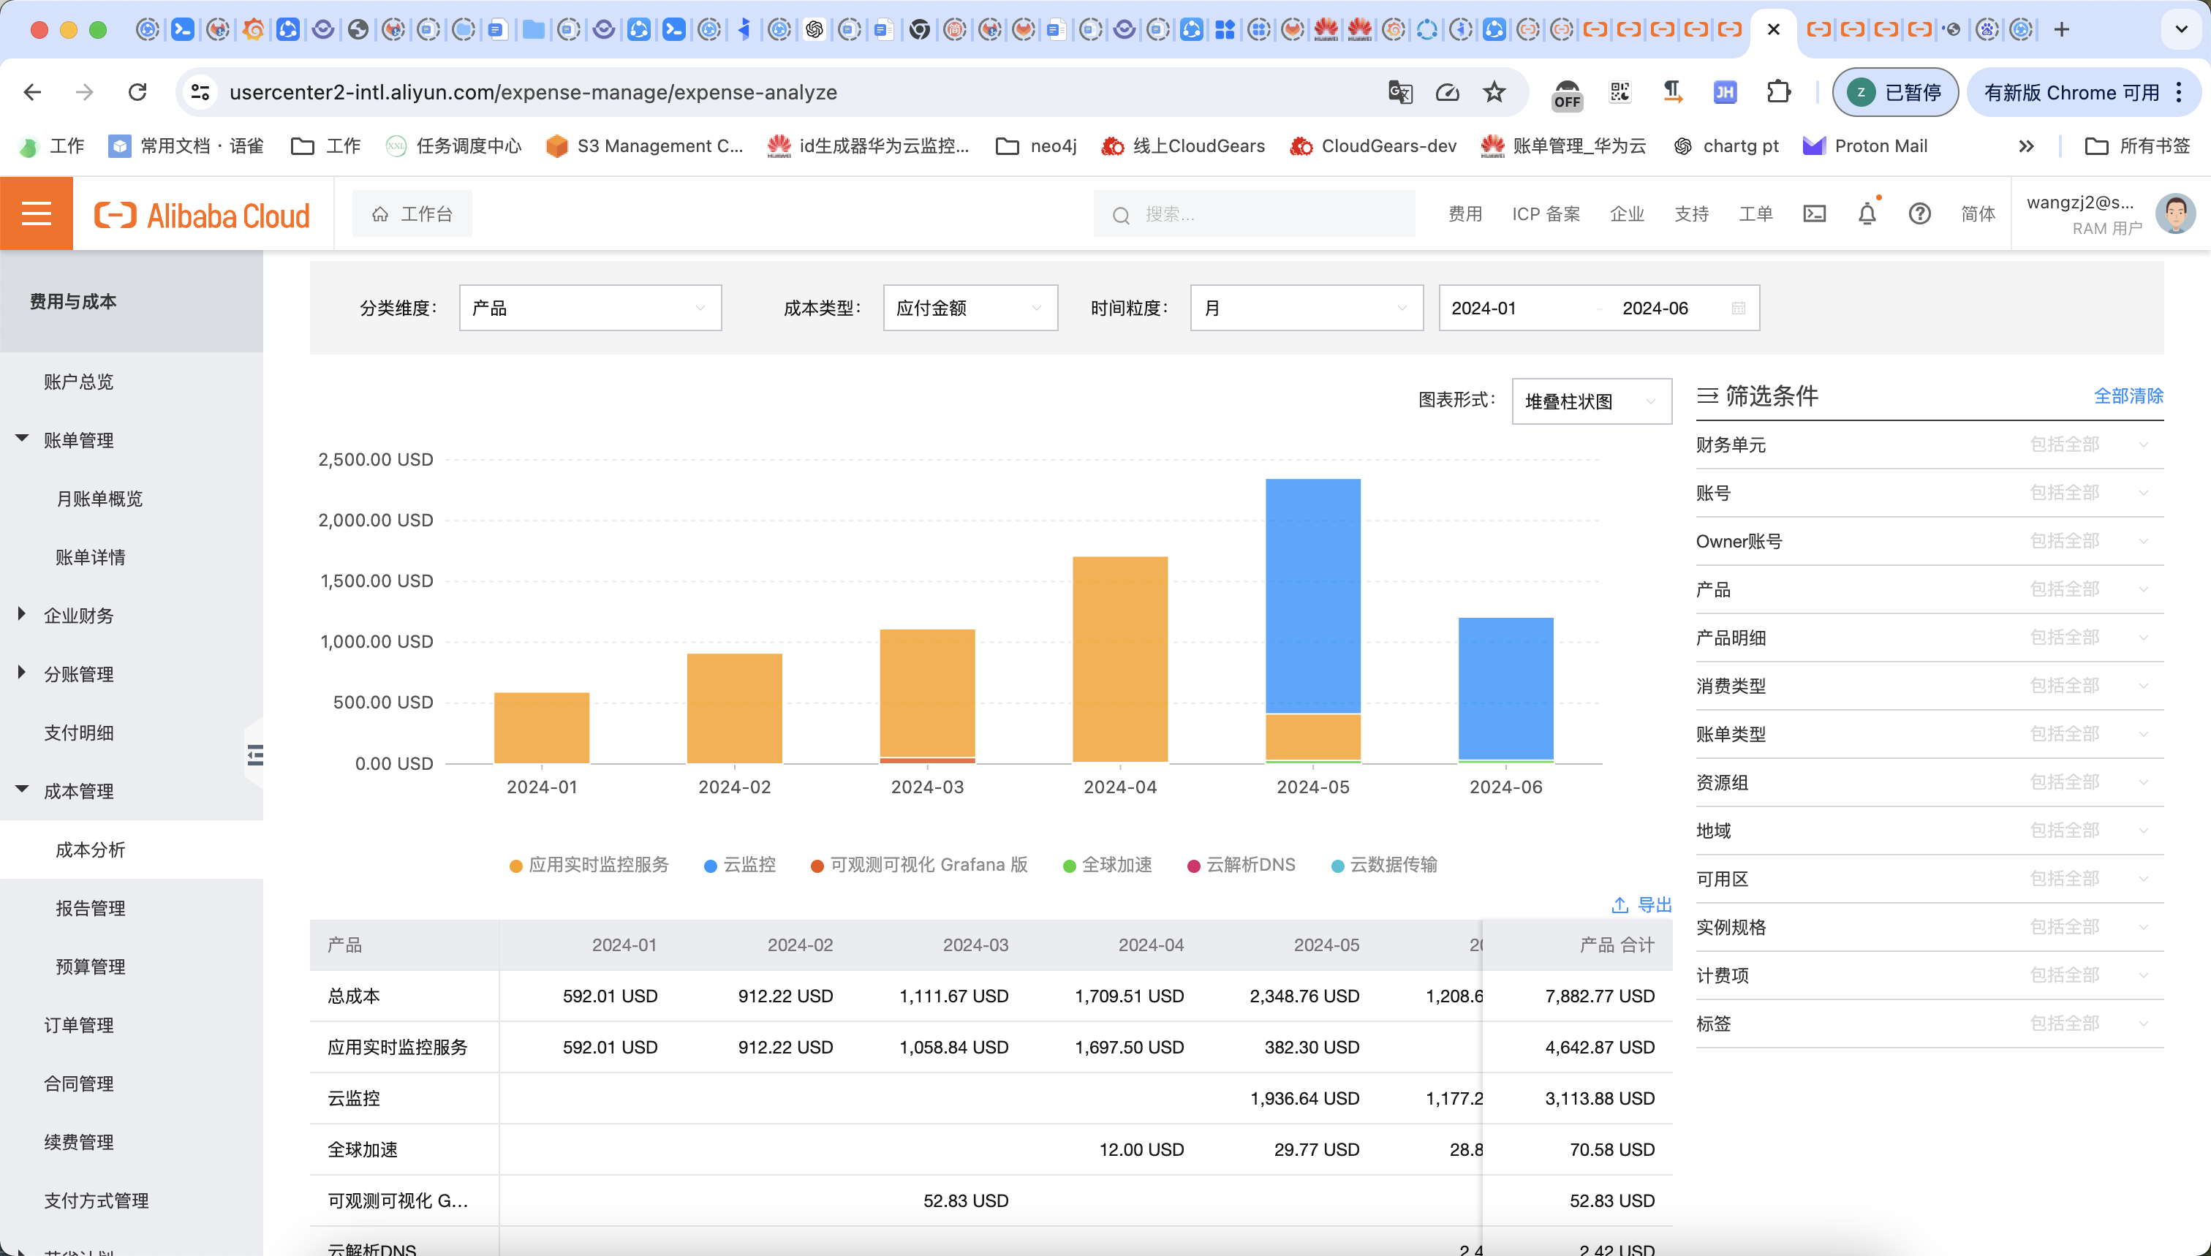Select 成本分析 in the sidebar
The width and height of the screenshot is (2211, 1256).
click(x=91, y=850)
